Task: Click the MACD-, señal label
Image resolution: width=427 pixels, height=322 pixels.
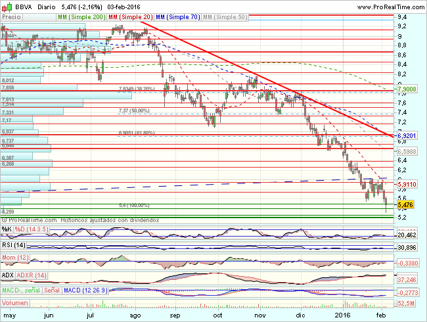Action: (21, 290)
